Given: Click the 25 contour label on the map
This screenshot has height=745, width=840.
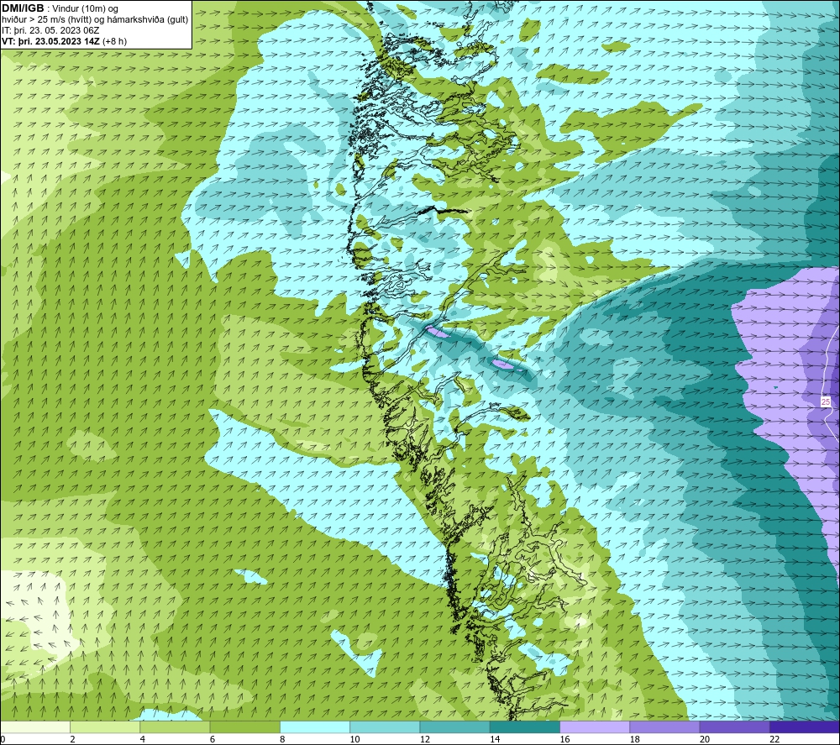Looking at the screenshot, I should [x=826, y=401].
